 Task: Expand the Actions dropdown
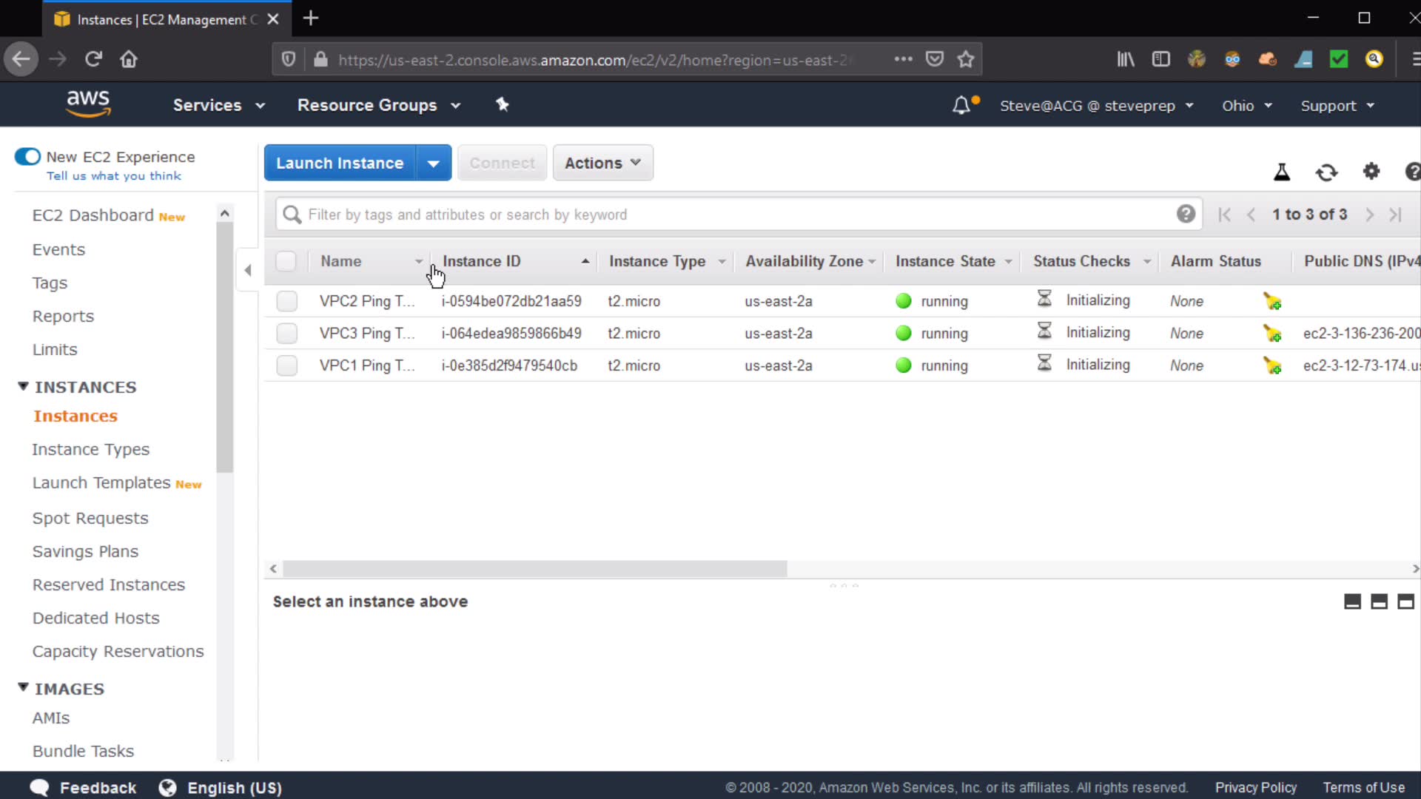(602, 163)
